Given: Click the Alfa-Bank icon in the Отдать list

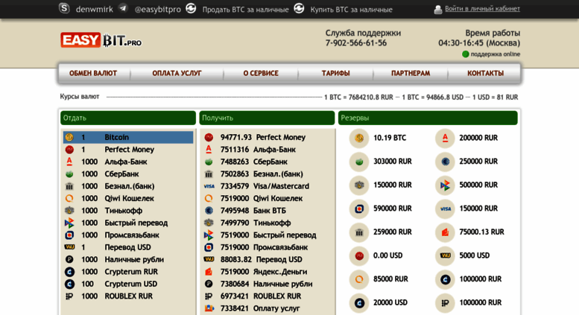Looking at the screenshot, I should [69, 162].
